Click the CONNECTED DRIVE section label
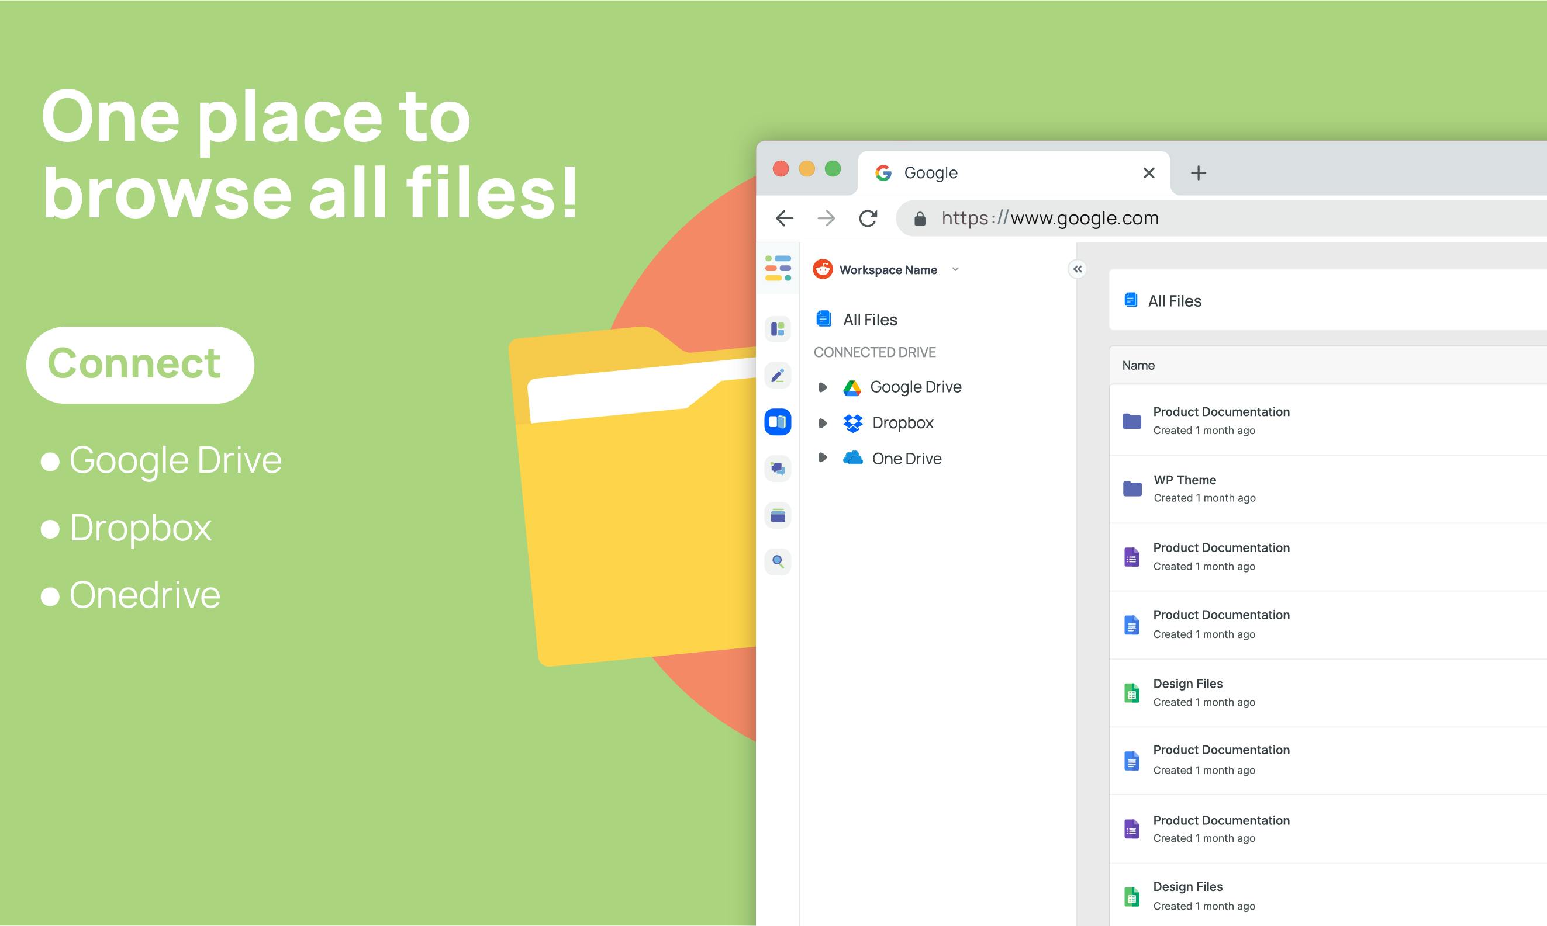 (x=875, y=352)
